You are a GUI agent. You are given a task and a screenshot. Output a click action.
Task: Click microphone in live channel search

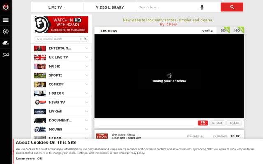click(x=81, y=39)
